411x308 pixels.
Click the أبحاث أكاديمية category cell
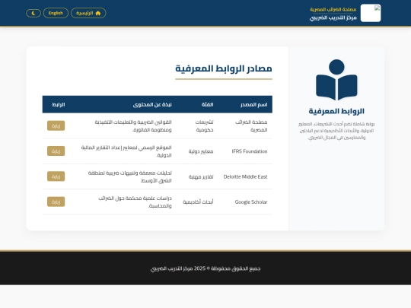click(198, 202)
